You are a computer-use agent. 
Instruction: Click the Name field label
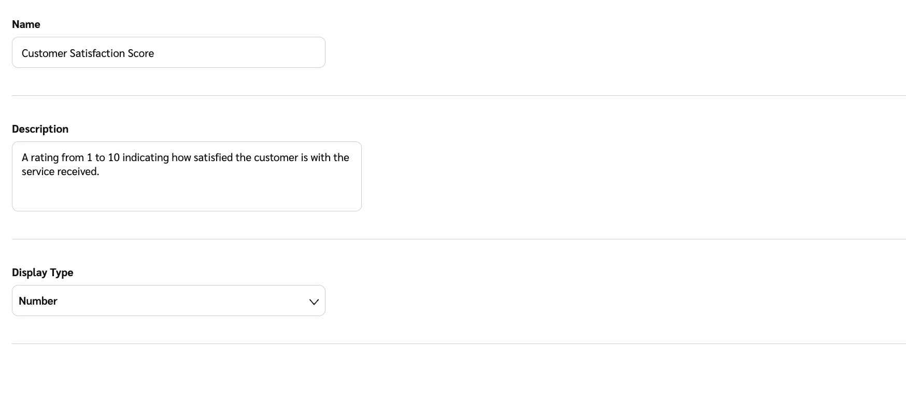[x=26, y=24]
